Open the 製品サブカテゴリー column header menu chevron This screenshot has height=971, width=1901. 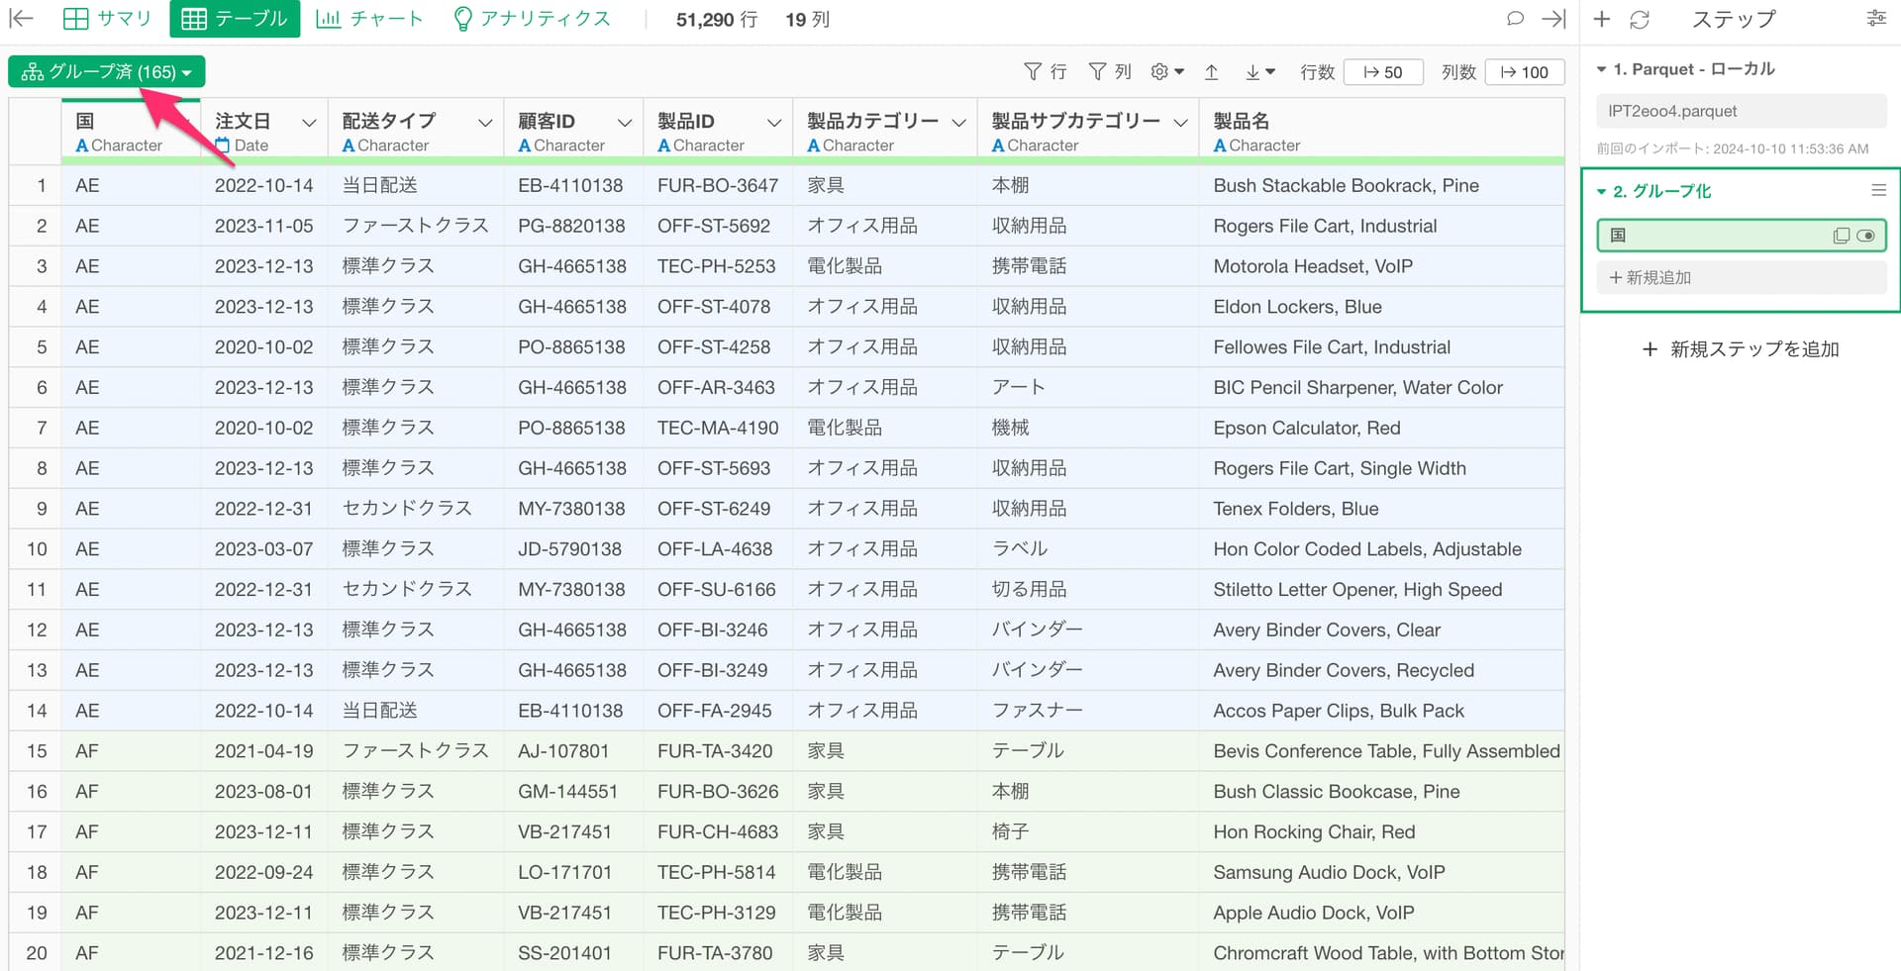pos(1180,123)
